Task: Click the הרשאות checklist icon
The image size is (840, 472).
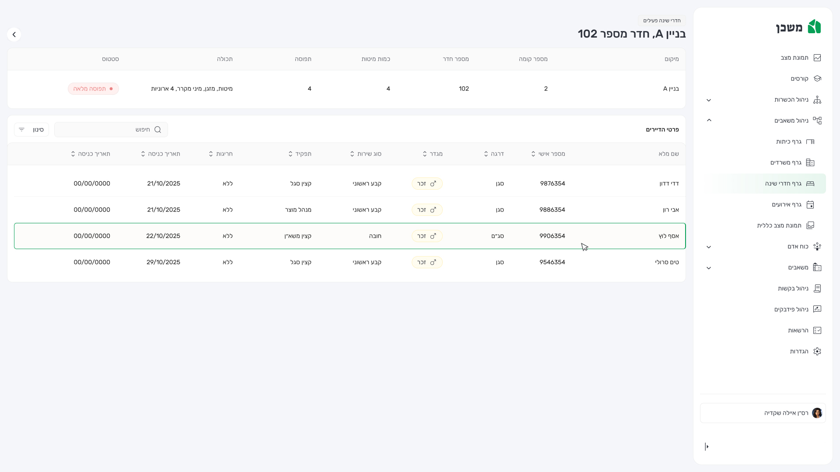Action: (x=817, y=330)
